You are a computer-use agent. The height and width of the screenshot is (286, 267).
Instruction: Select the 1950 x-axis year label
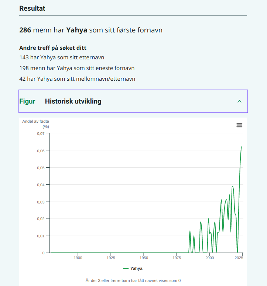click(144, 258)
